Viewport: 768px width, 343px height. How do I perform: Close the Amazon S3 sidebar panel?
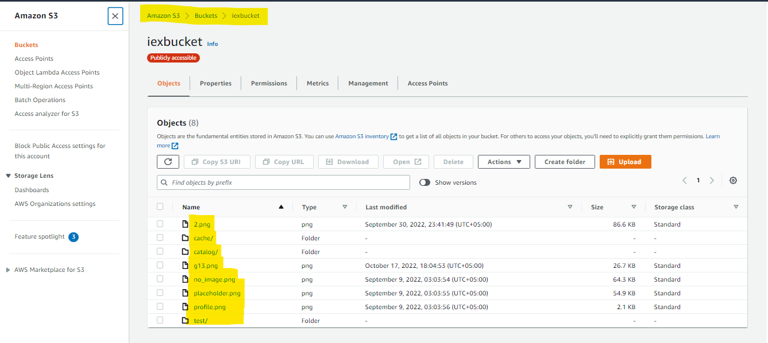115,16
